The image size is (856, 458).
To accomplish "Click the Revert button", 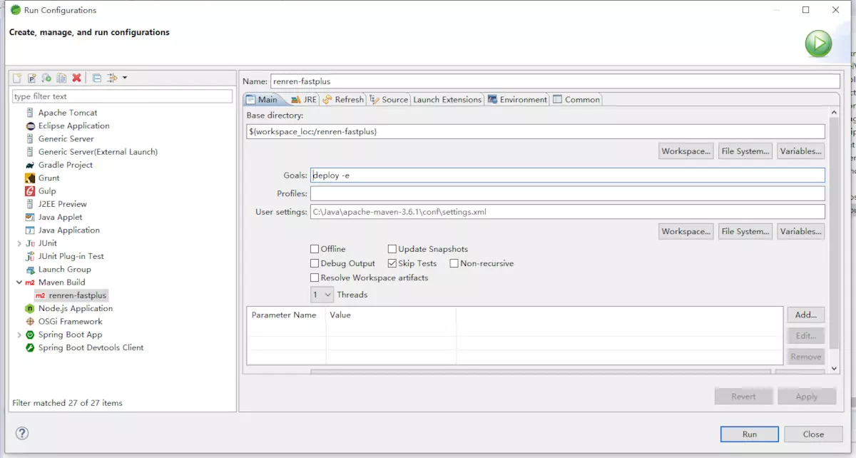I will tap(743, 397).
